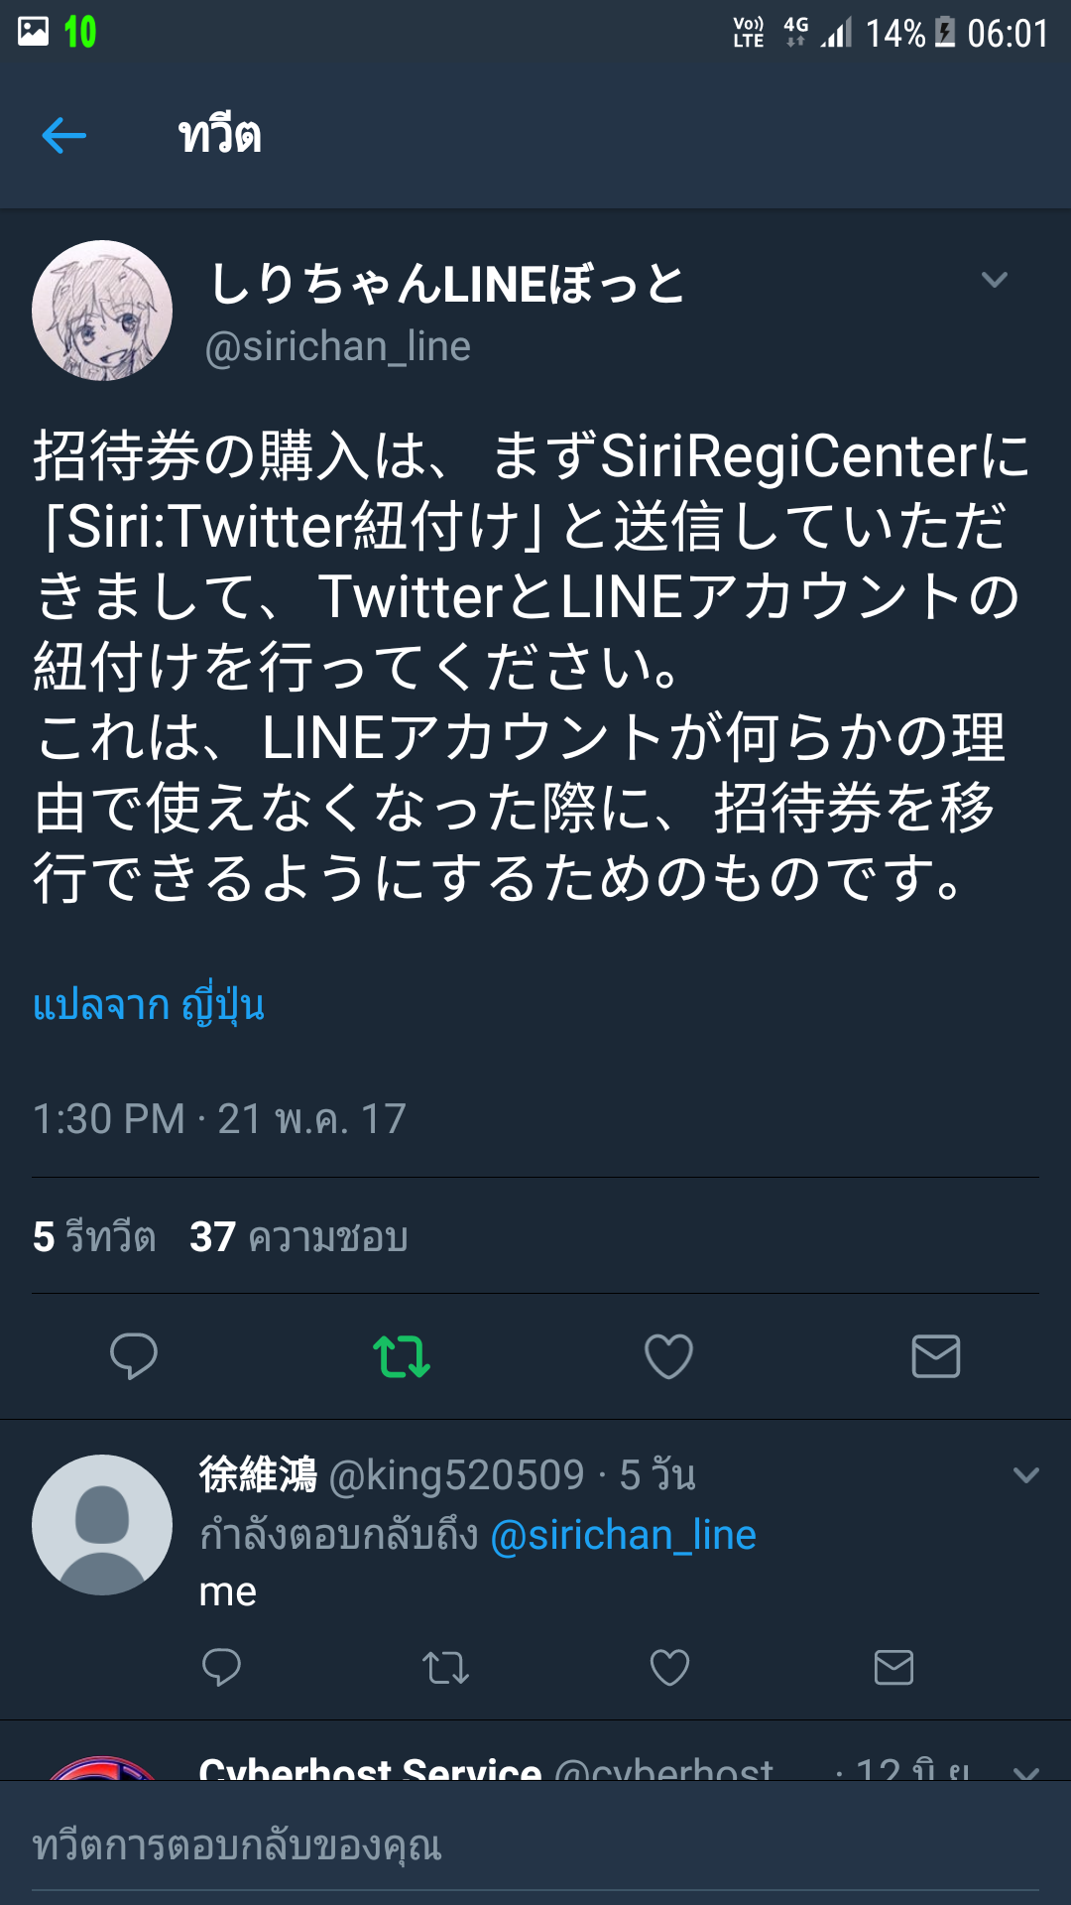Open the translate from Japanese link
Screen dimensions: 1071x1905
coord(149,1005)
